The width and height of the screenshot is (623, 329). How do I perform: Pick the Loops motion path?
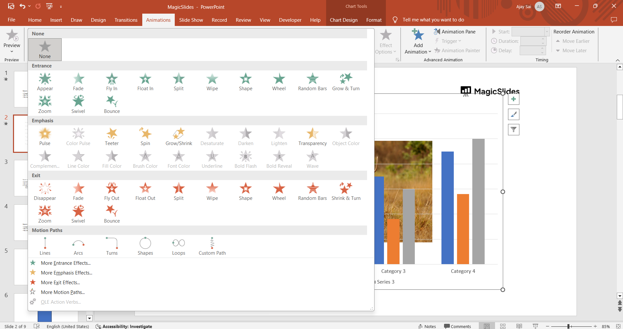[x=178, y=246]
